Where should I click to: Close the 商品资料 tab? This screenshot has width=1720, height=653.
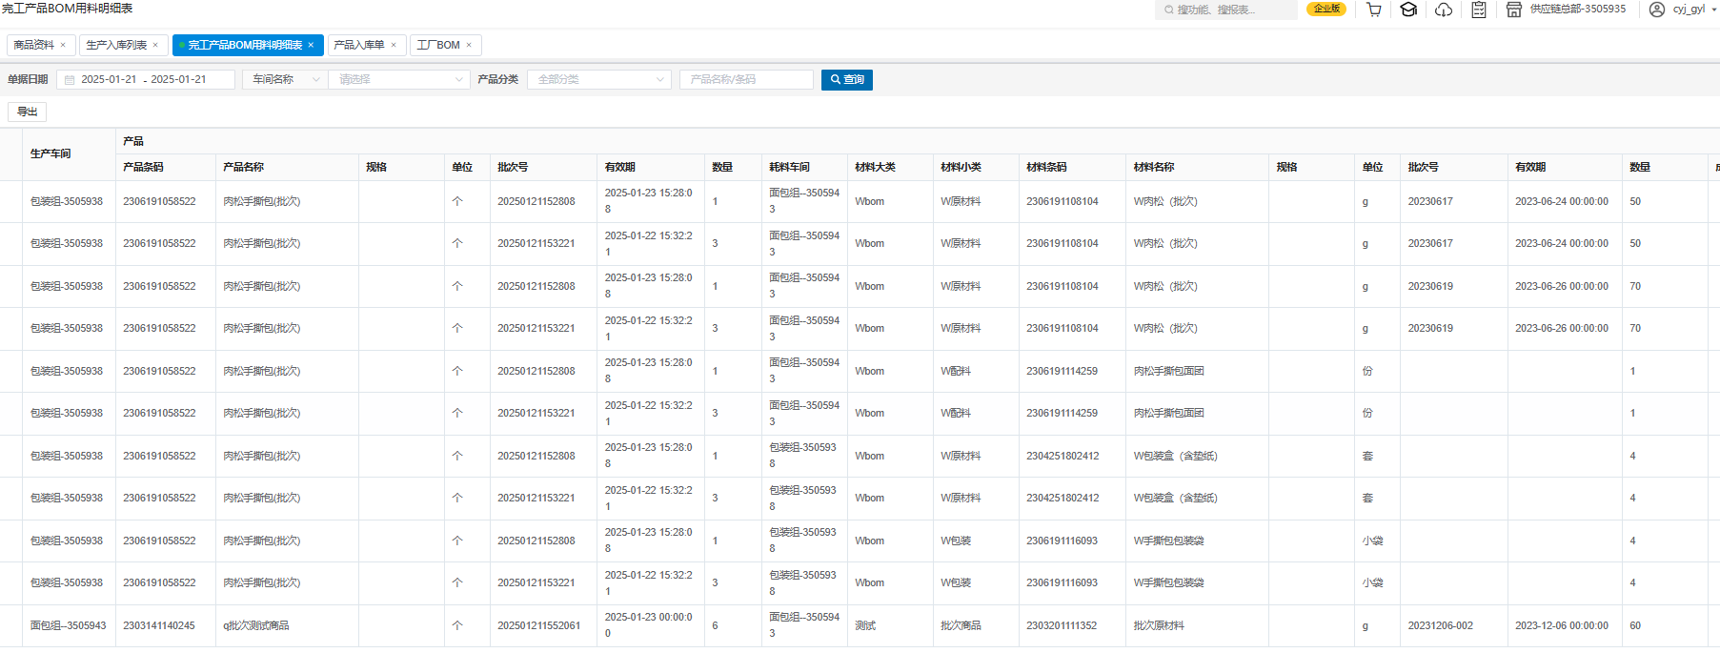63,45
